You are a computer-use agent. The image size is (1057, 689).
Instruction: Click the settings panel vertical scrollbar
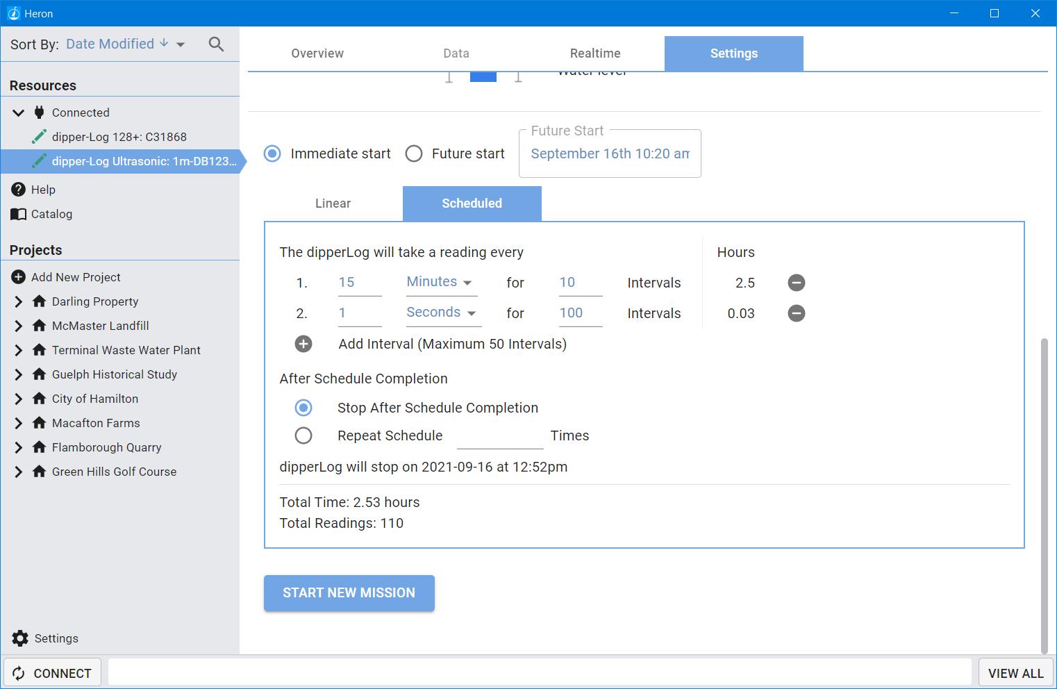[1044, 496]
